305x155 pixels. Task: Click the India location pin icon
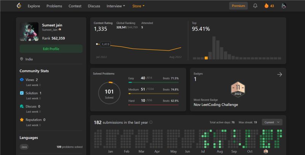pyautogui.click(x=22, y=59)
